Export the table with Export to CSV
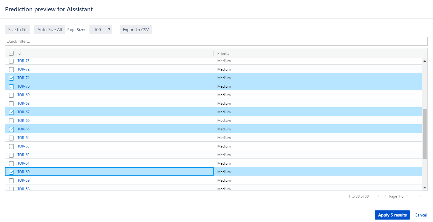 [x=136, y=30]
